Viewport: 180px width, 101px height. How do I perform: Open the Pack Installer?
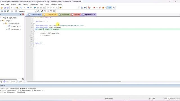(54, 11)
